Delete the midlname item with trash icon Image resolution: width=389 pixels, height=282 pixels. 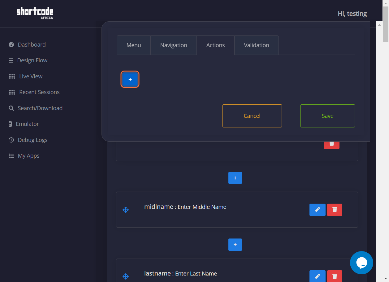tap(335, 210)
